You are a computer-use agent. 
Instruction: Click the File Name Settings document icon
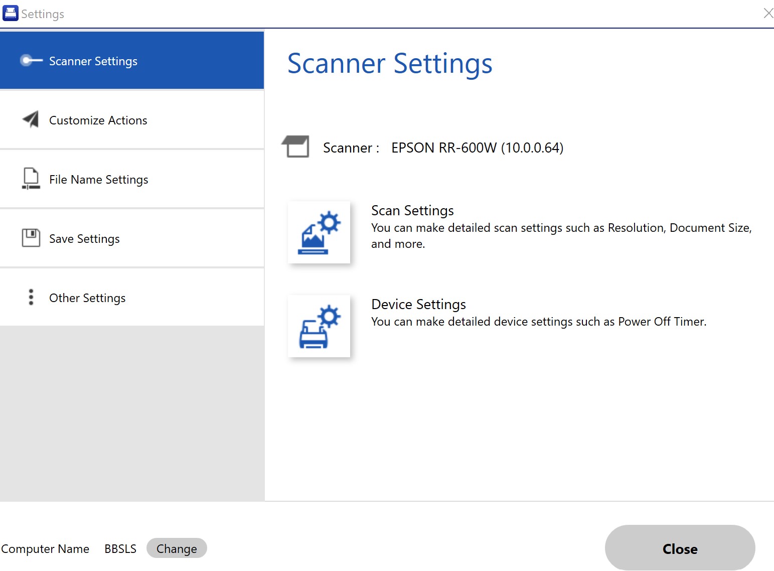click(x=31, y=179)
